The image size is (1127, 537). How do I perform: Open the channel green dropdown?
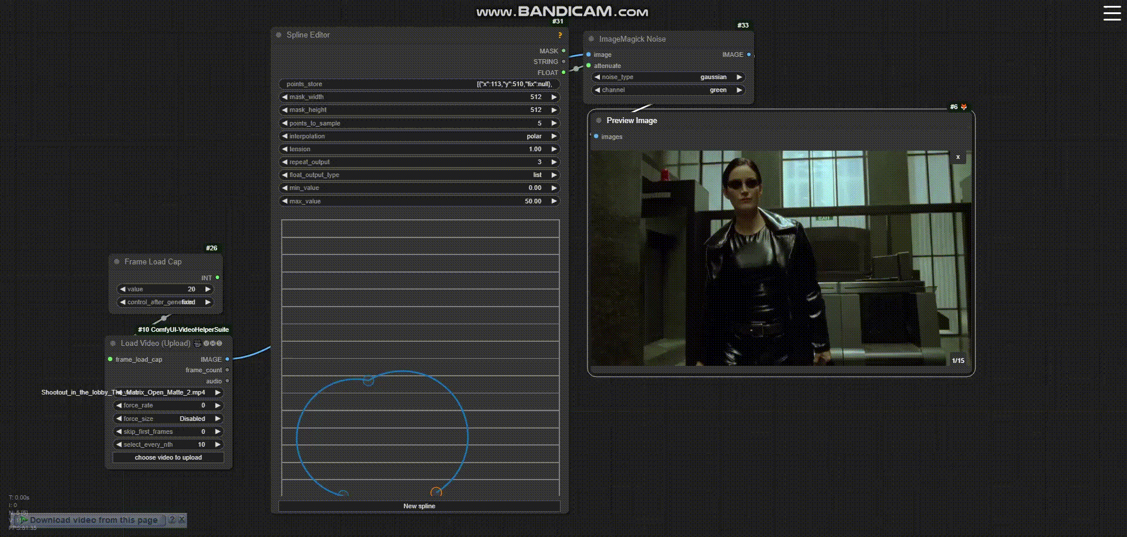tap(668, 90)
